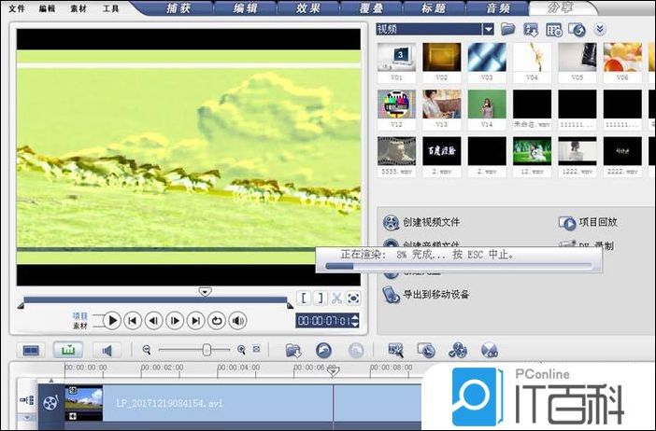Expand the library with double-chevron button
Viewport: 656px width, 431px height.
600,29
